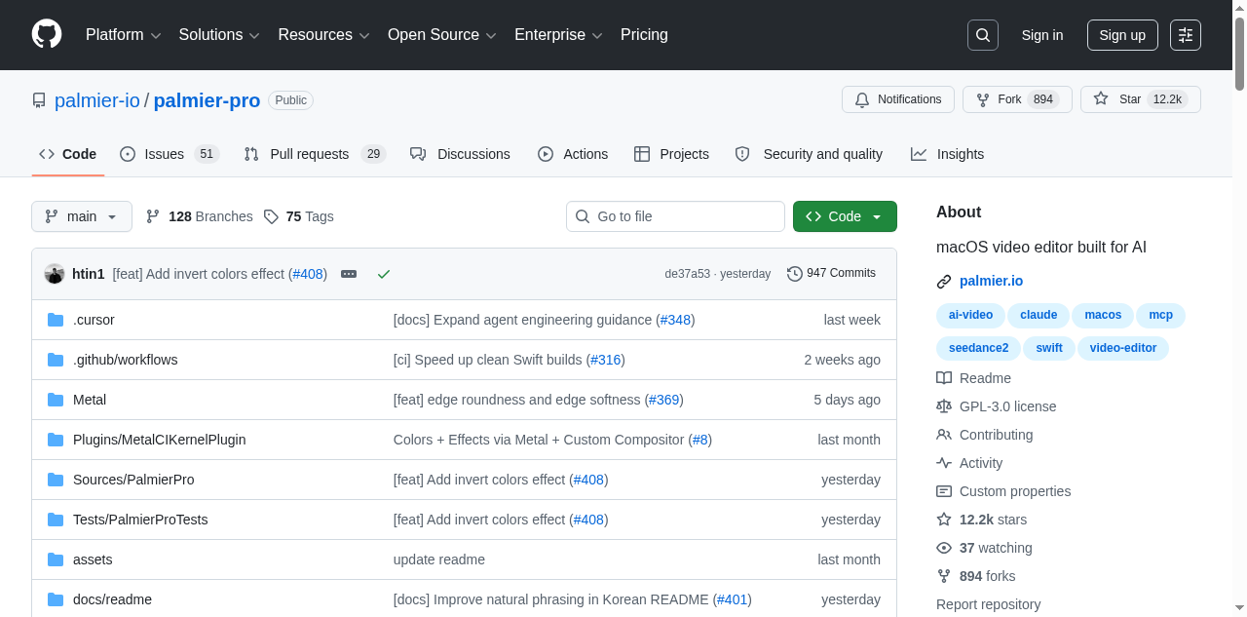Open the .github/workflows folder name

126,360
